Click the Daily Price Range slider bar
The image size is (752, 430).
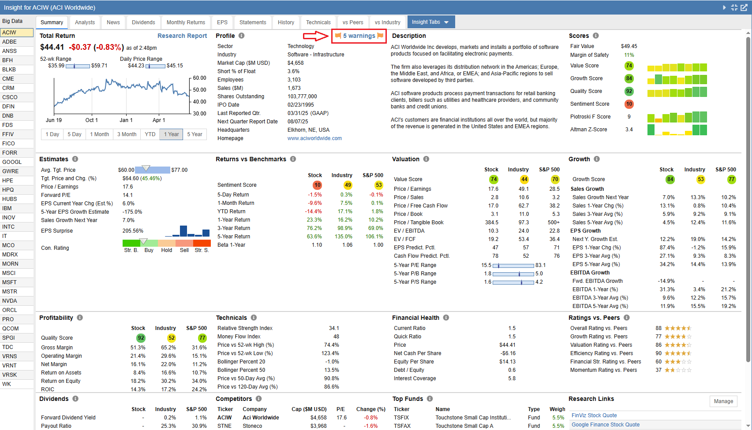[156, 66]
